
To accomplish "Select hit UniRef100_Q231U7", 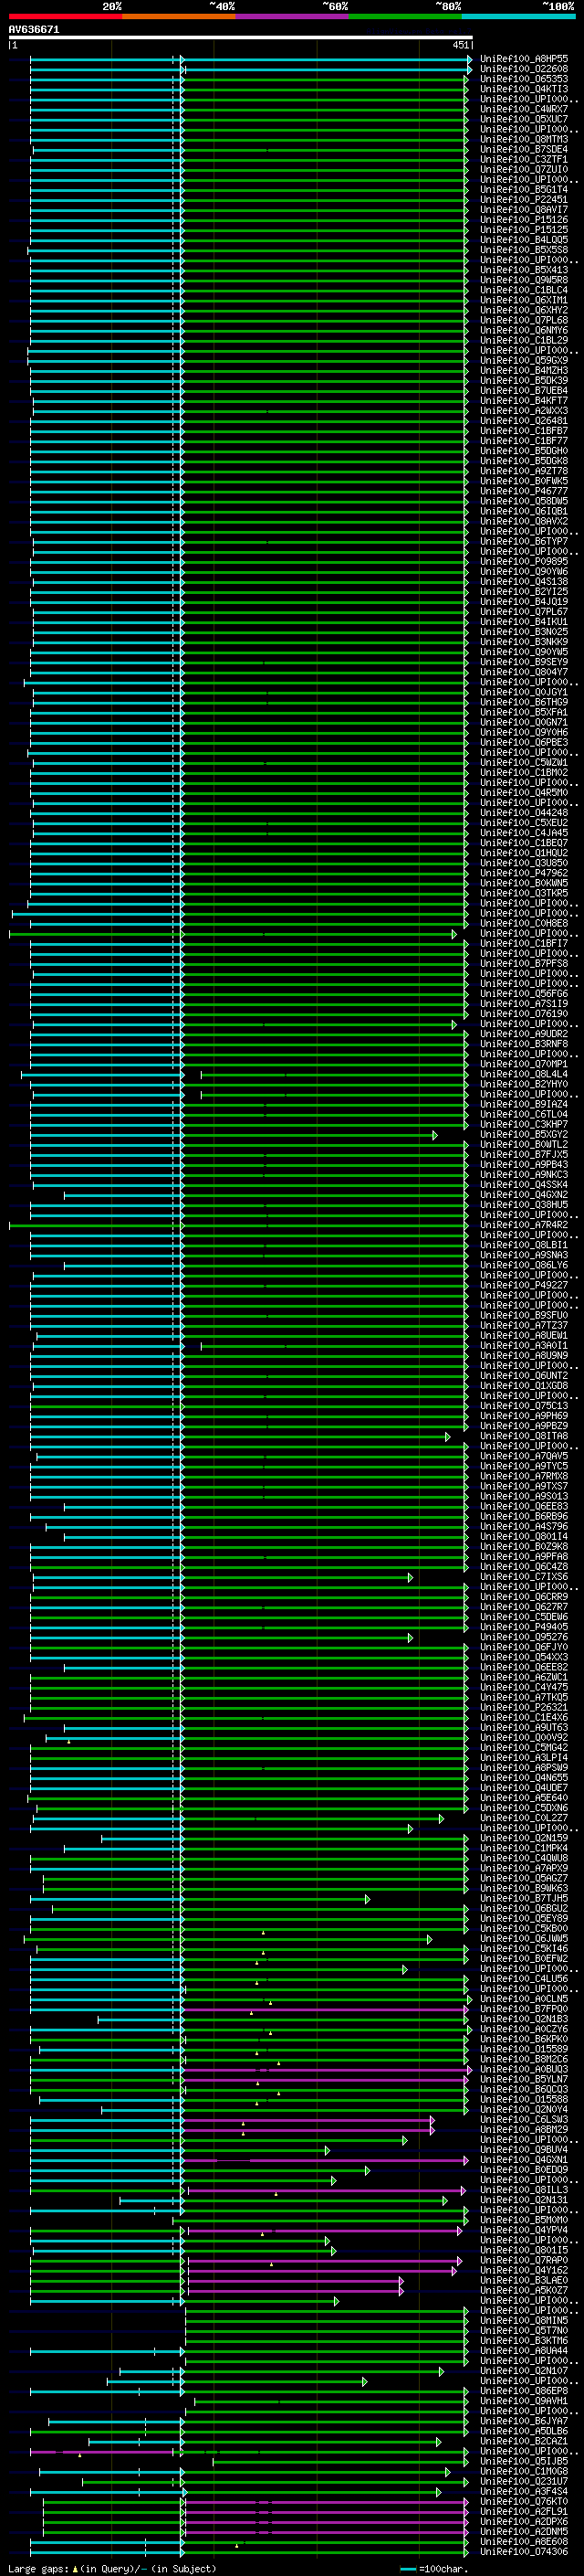I will pyautogui.click(x=524, y=2481).
